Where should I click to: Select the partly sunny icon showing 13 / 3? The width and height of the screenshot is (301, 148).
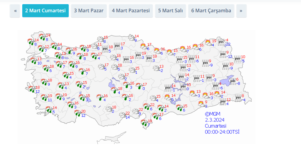click(x=193, y=93)
